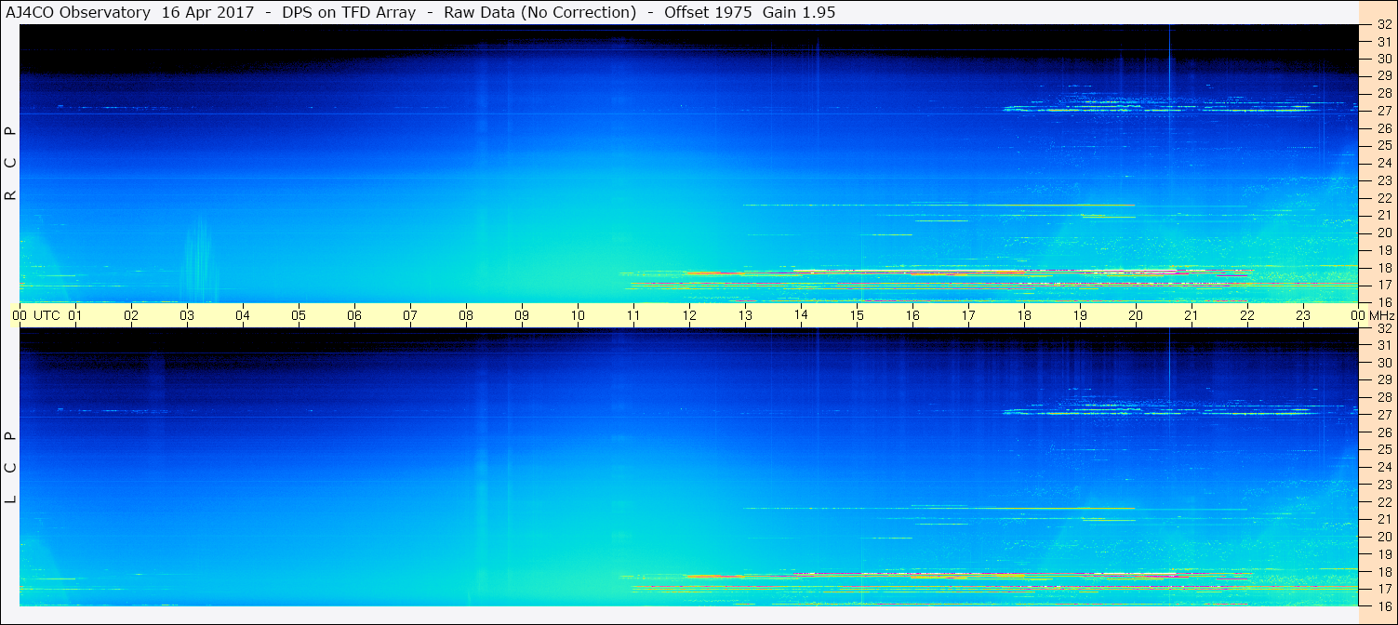
Task: Select the 21 hour marker on time axis
Action: [1192, 315]
